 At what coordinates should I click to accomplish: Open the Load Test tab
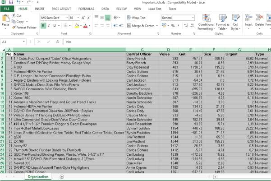coord(155,9)
